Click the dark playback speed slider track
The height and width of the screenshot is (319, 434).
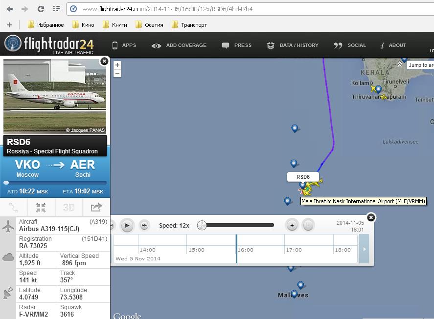coord(240,225)
